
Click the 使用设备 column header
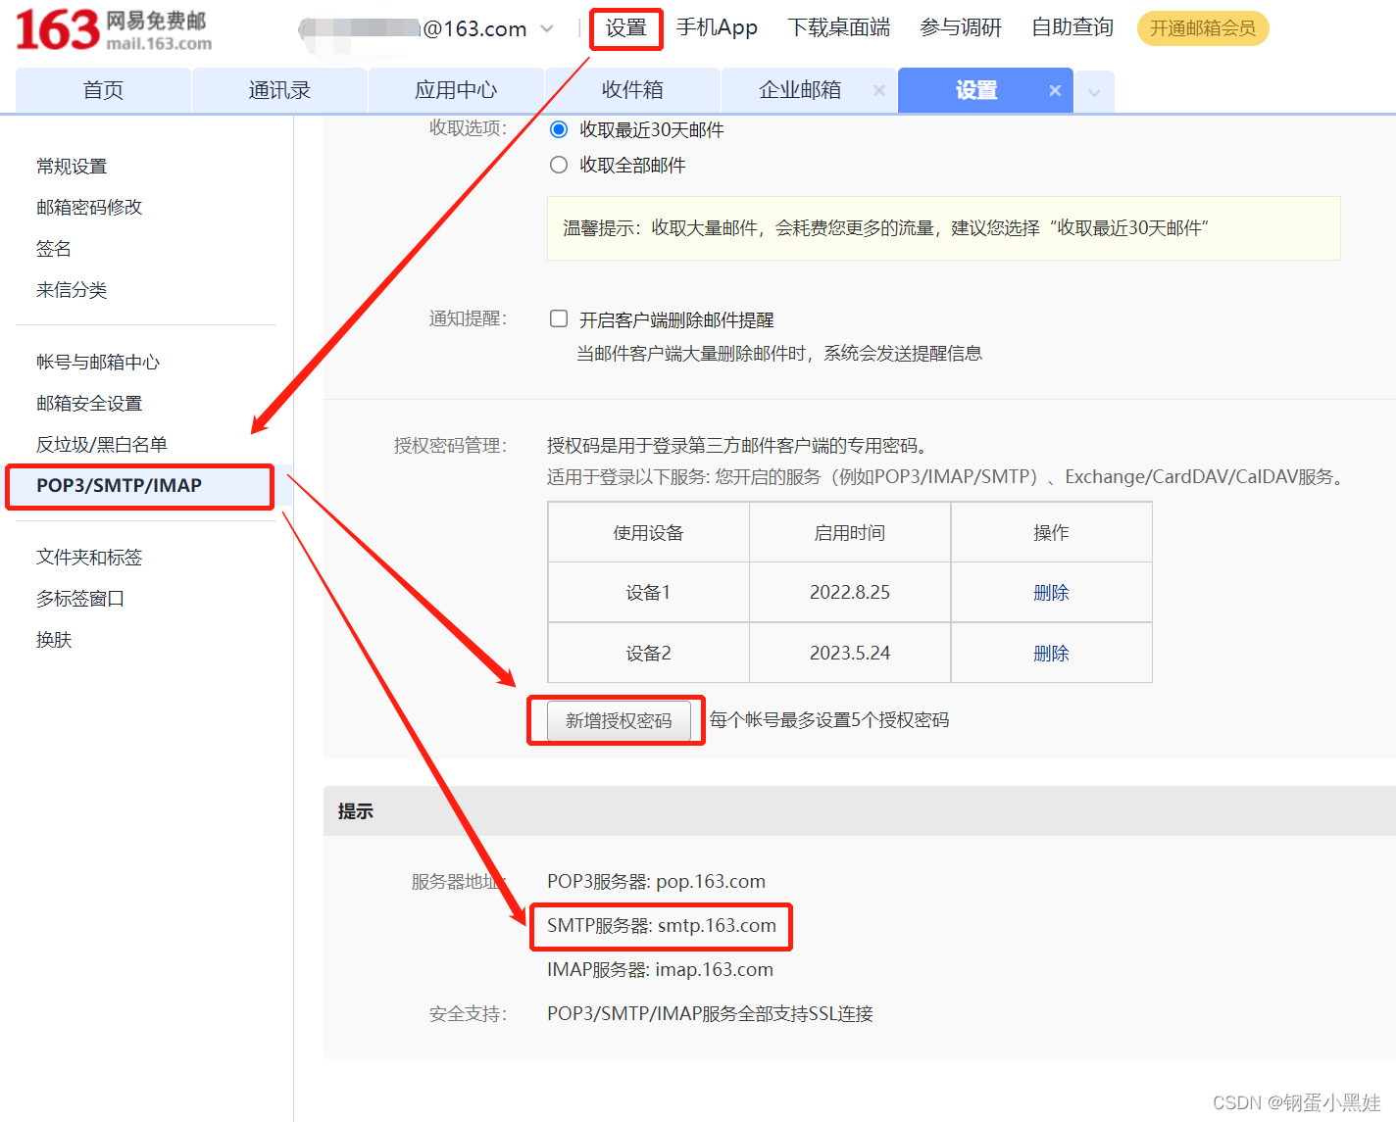click(x=649, y=533)
